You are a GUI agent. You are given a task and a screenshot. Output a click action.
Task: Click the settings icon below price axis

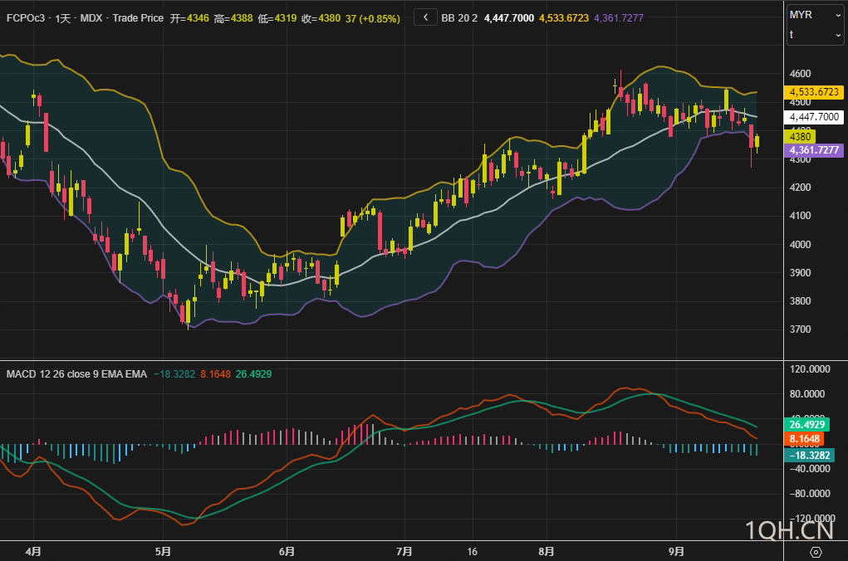pyautogui.click(x=816, y=552)
